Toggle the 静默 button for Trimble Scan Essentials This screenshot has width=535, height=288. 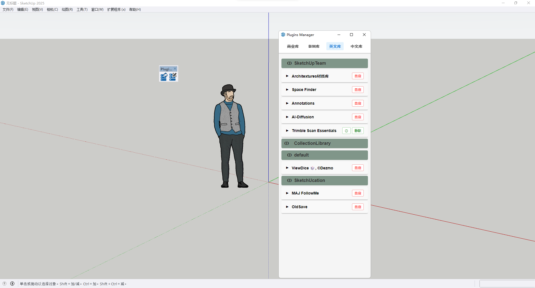358,131
